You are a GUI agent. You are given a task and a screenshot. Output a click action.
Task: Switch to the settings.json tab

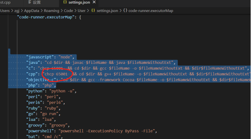(x=79, y=3)
